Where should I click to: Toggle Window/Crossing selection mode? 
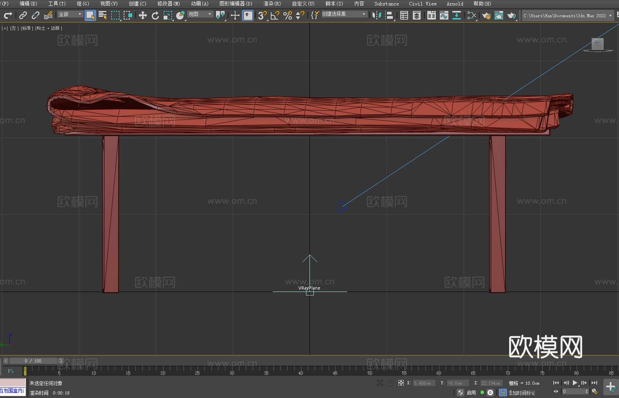pyautogui.click(x=128, y=15)
